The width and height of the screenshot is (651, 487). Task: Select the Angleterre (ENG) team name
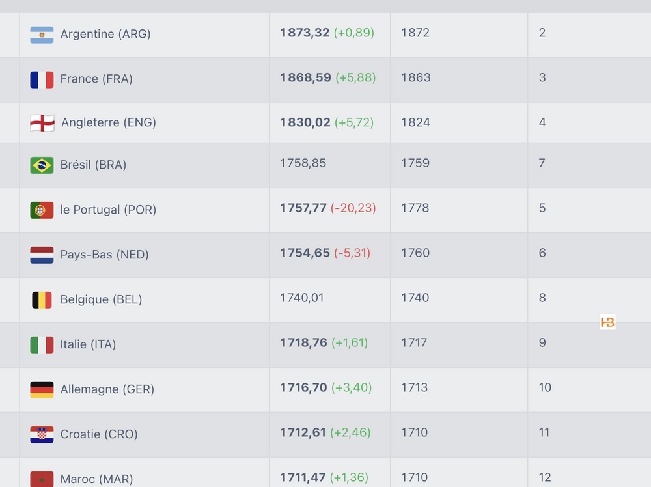point(108,122)
